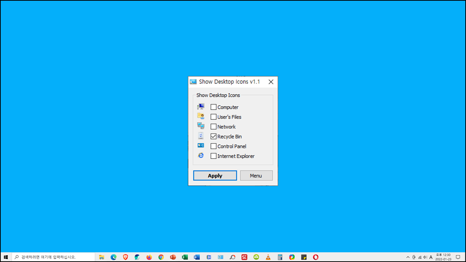Open the clock showing 12:30 and 2022-01-23
Screen dimensions: 466x262
point(443,257)
